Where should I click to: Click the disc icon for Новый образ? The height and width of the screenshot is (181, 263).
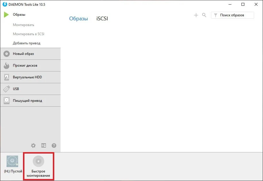pyautogui.click(x=7, y=54)
